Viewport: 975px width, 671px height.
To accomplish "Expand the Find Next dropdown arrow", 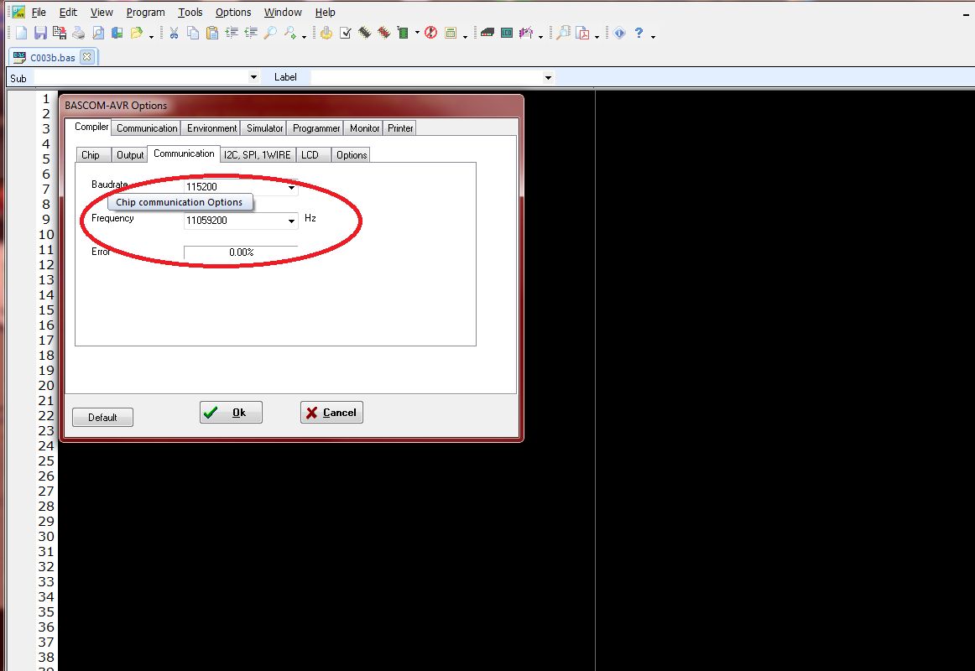I will (x=304, y=36).
